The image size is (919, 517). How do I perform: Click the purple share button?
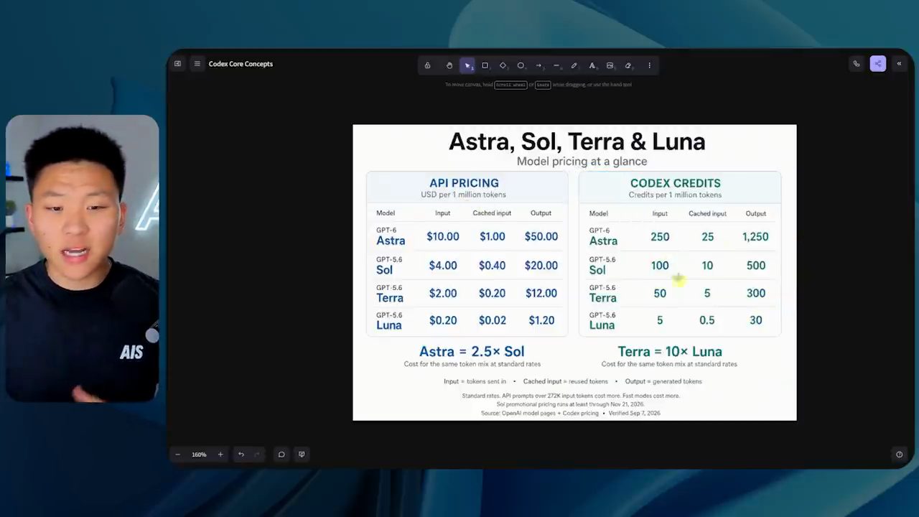(x=877, y=64)
